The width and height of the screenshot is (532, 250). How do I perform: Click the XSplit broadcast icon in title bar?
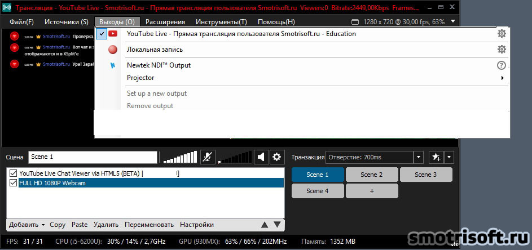click(7, 7)
